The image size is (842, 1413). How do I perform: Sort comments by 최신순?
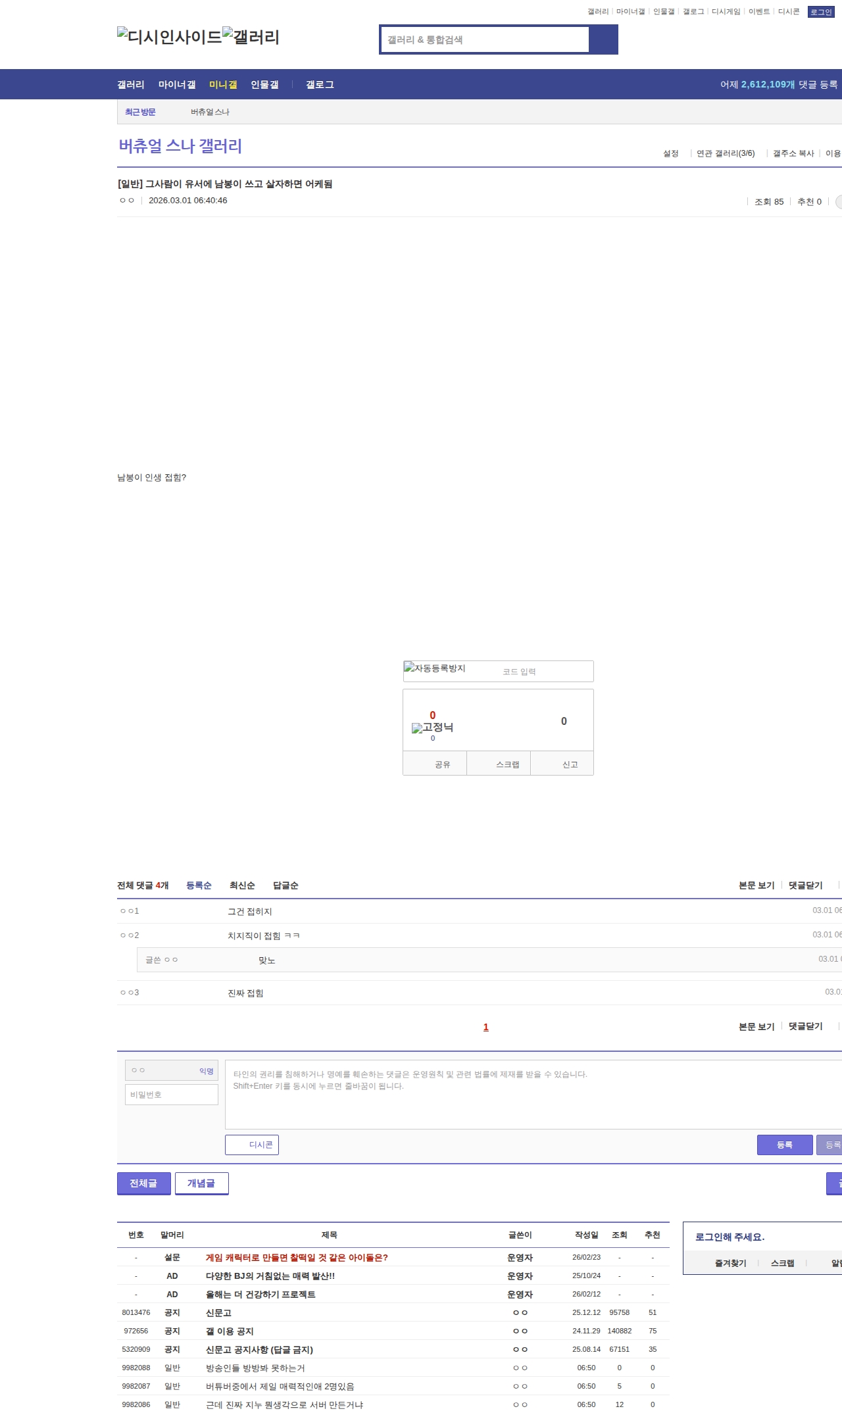[242, 885]
